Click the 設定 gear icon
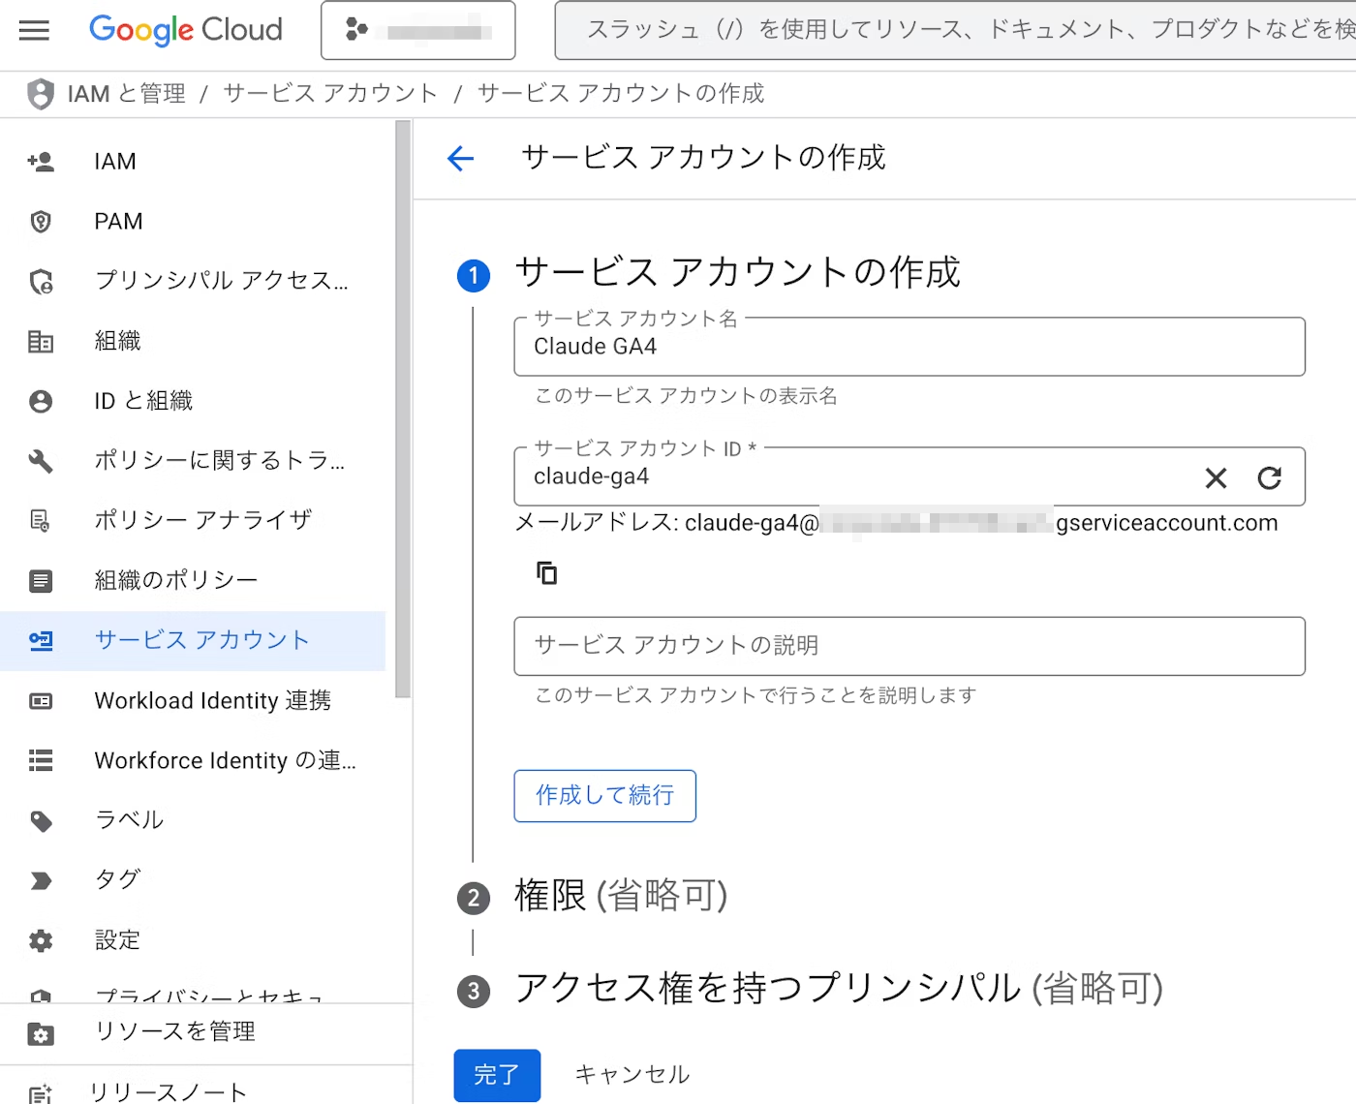The width and height of the screenshot is (1356, 1104). (41, 941)
